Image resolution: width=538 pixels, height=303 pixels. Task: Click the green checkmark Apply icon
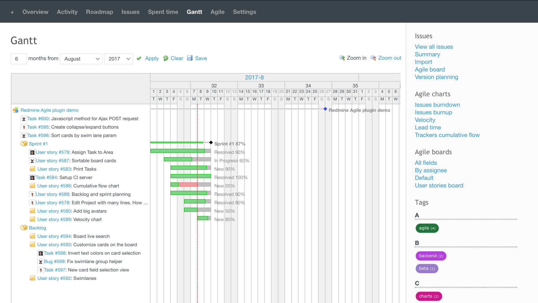point(139,58)
